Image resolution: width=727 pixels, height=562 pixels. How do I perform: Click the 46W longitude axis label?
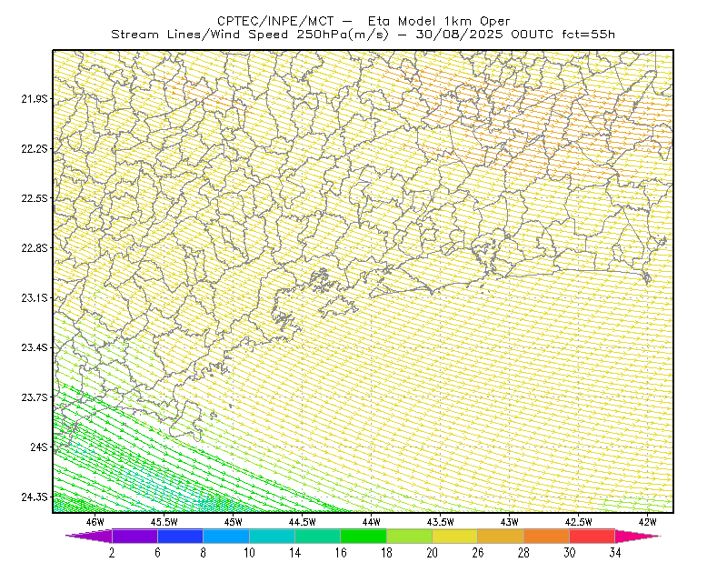[x=95, y=522]
